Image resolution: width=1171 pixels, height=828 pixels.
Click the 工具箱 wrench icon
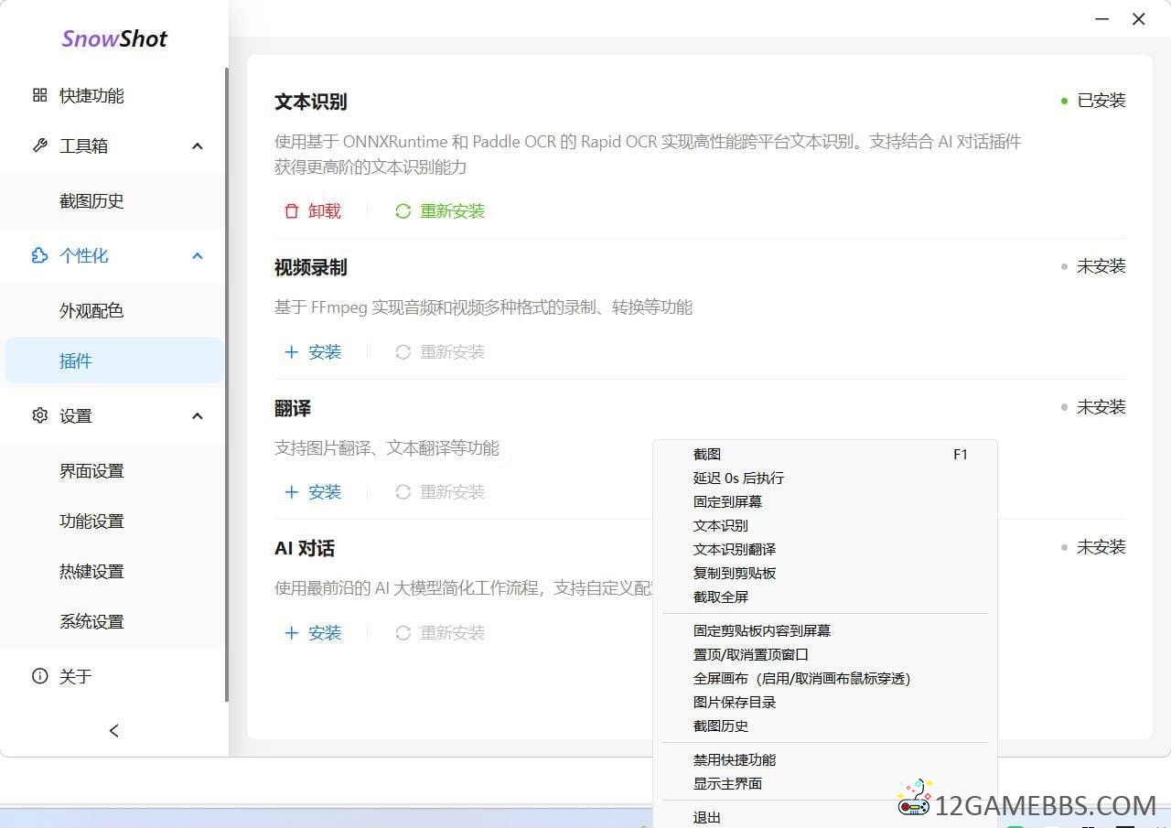tap(39, 145)
